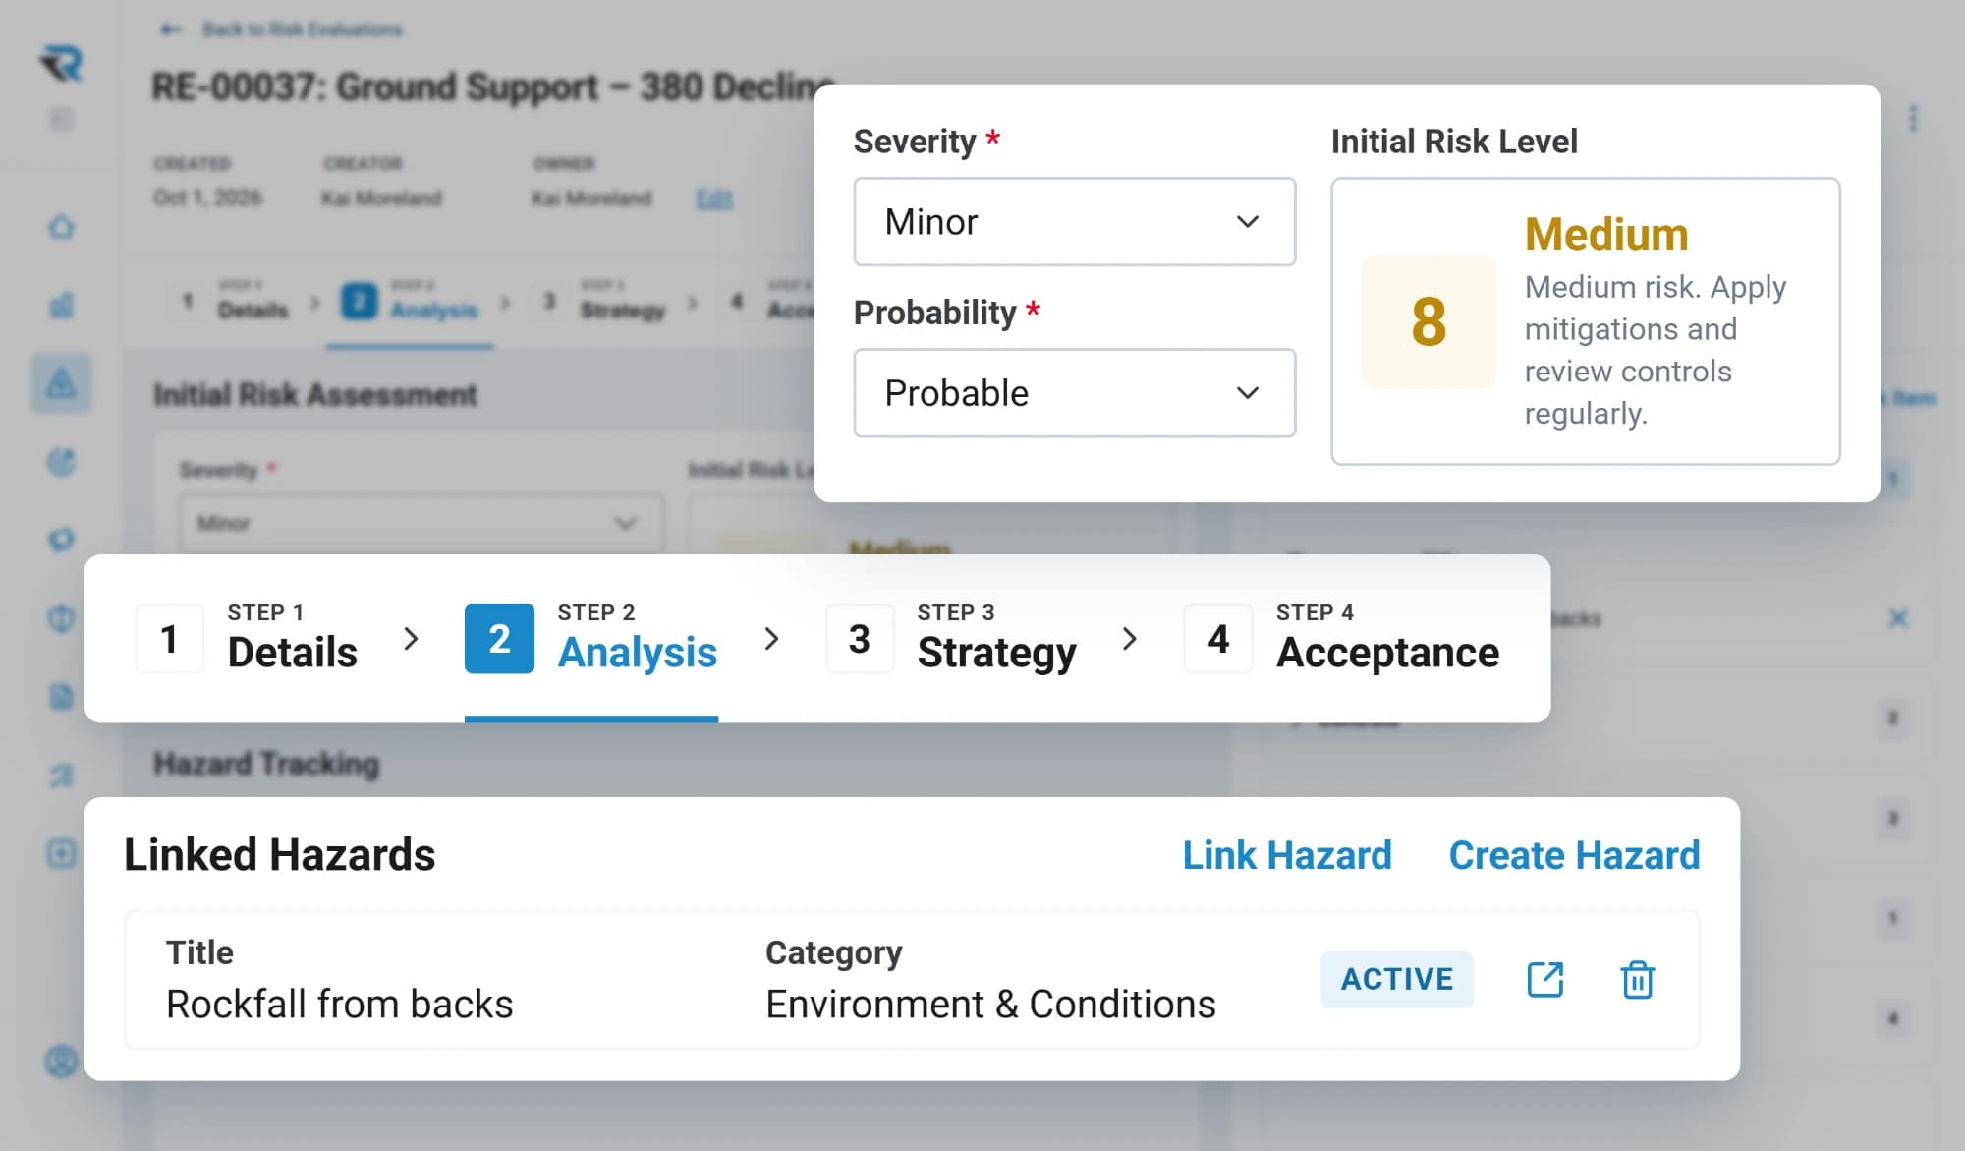Click the Linked Hazards heading

click(279, 855)
